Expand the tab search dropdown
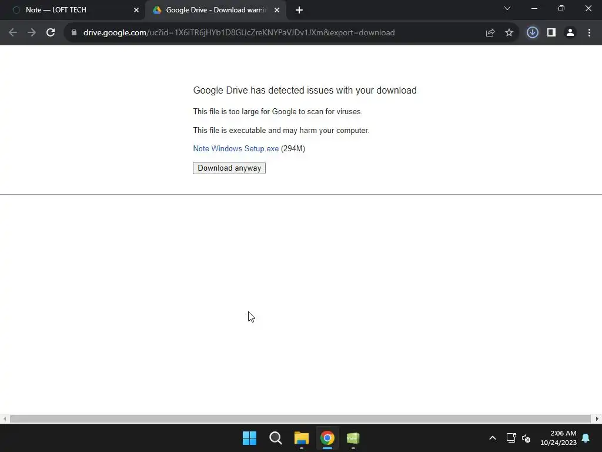This screenshot has width=602, height=452. tap(507, 8)
